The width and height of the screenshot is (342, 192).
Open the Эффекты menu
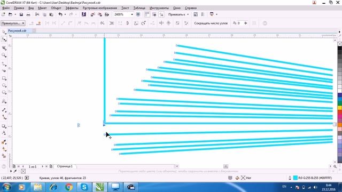click(72, 8)
